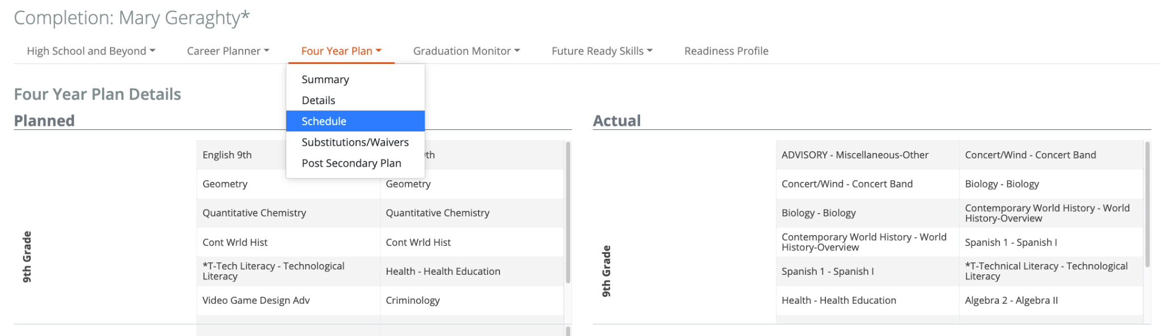This screenshot has height=336, width=1161.
Task: Click the planned English 9th course
Action: pos(227,155)
